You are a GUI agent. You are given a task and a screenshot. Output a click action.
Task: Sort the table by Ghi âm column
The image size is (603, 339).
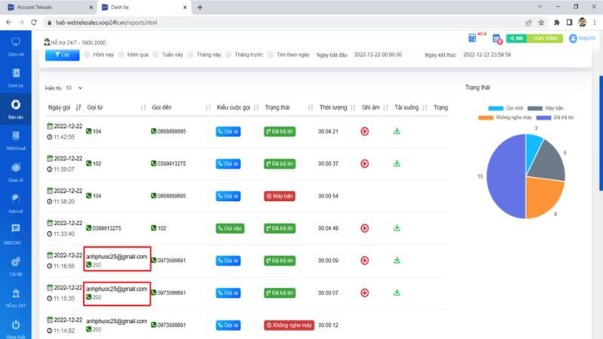click(x=386, y=108)
